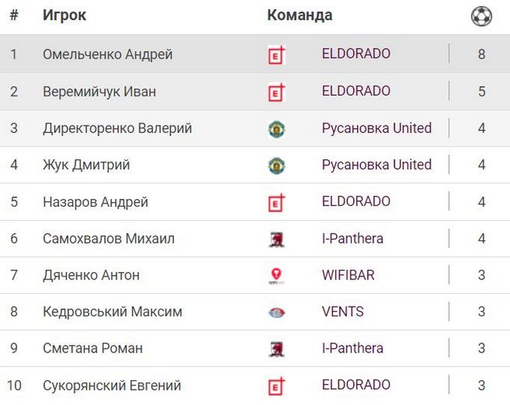
Task: Click WIFIBAR logo beside Дяченко Антон
Action: click(277, 276)
